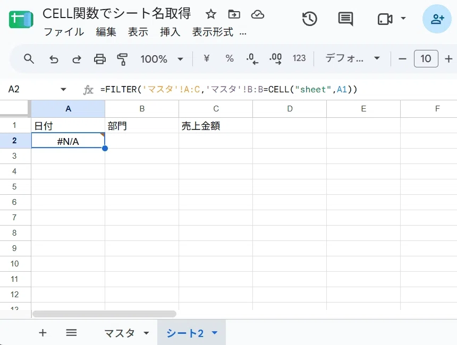Click cell containing 部門
This screenshot has width=457, height=345.
coord(142,125)
